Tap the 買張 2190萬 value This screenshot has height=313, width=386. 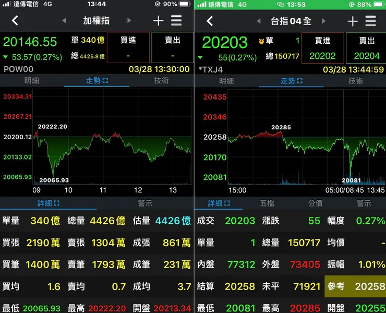coord(43,243)
